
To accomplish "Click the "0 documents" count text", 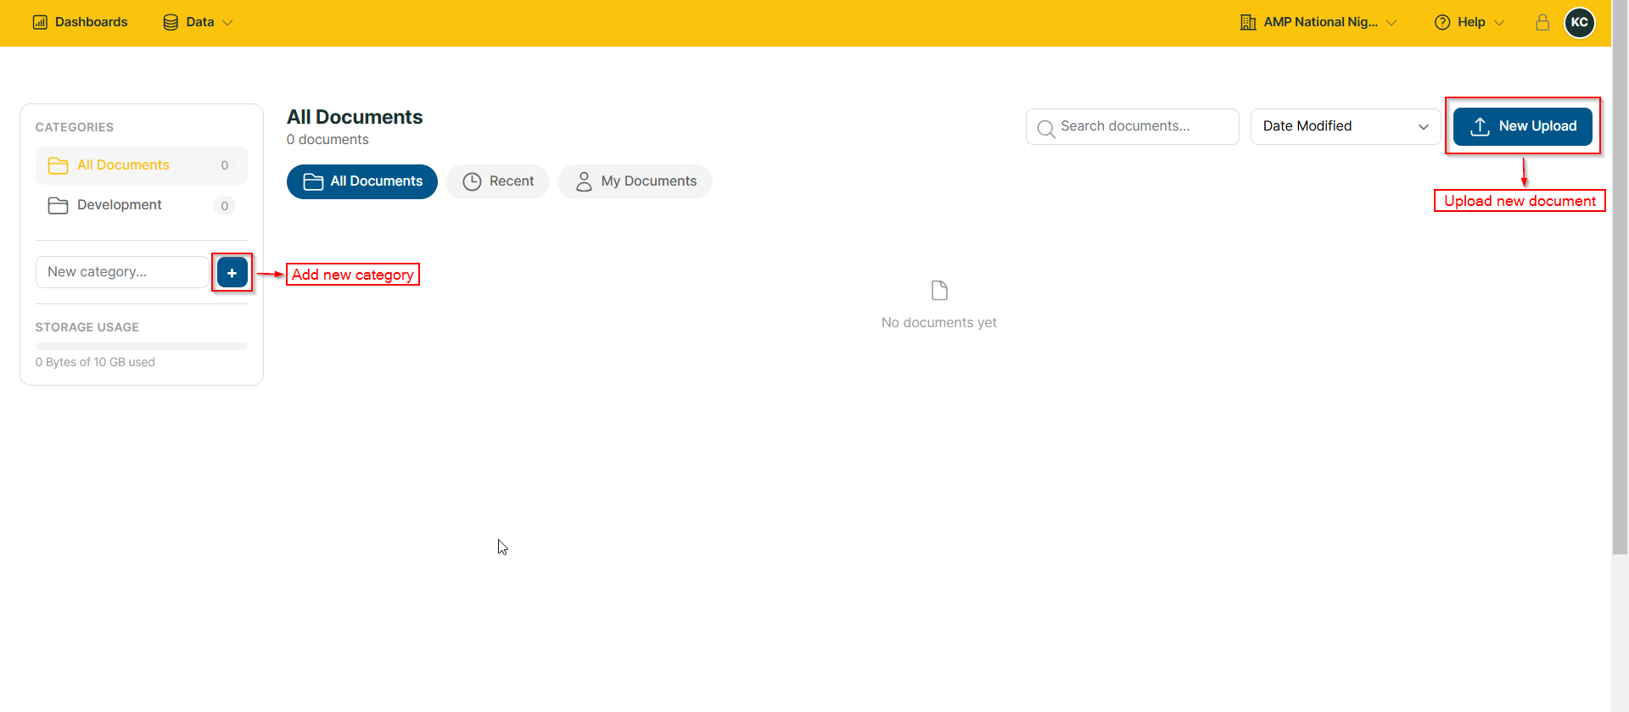I will [x=327, y=140].
